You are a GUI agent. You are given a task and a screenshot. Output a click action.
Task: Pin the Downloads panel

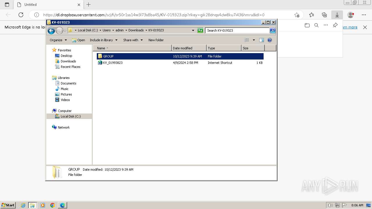(x=335, y=25)
